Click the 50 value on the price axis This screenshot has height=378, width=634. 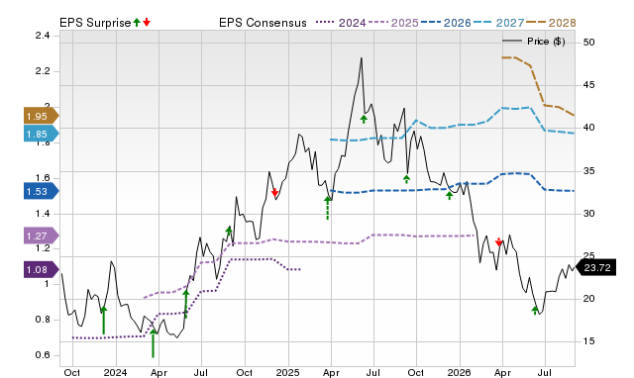589,42
